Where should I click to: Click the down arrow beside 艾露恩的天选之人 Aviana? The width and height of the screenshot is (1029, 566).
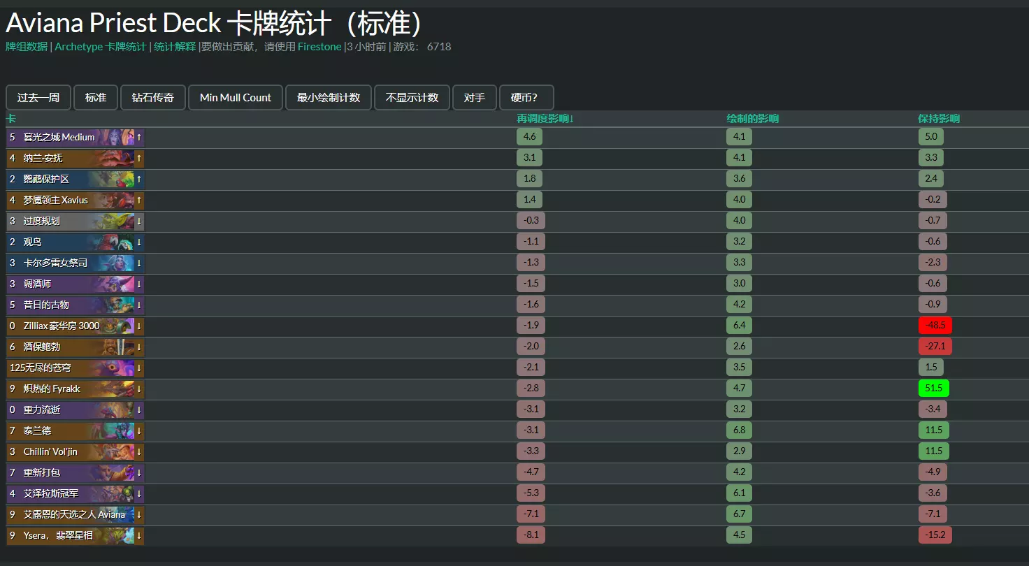pos(138,514)
